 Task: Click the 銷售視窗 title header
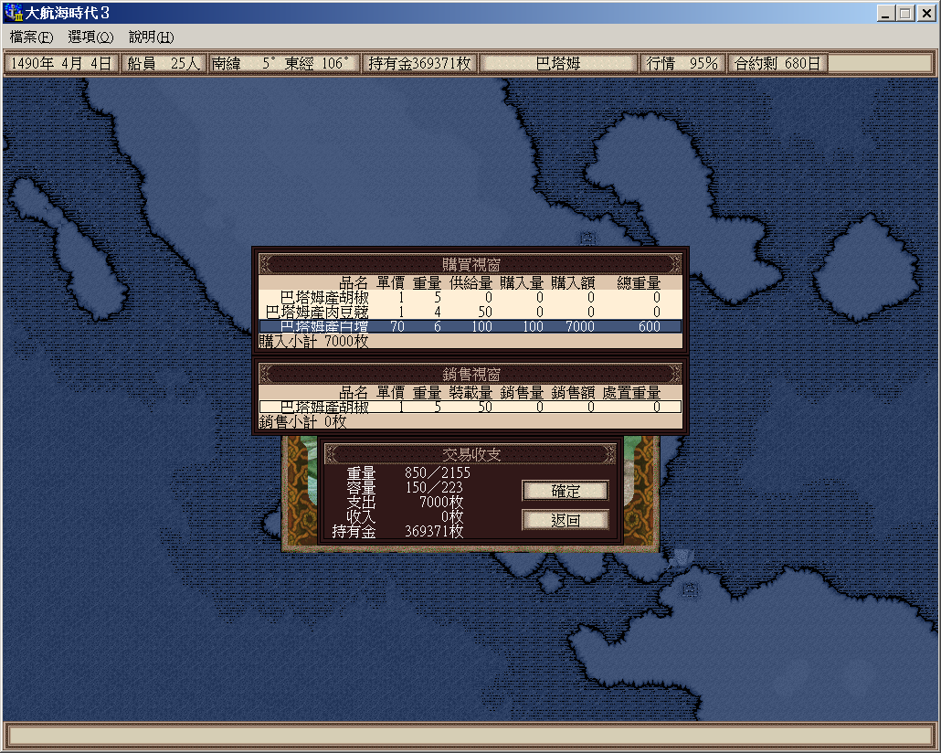(470, 374)
